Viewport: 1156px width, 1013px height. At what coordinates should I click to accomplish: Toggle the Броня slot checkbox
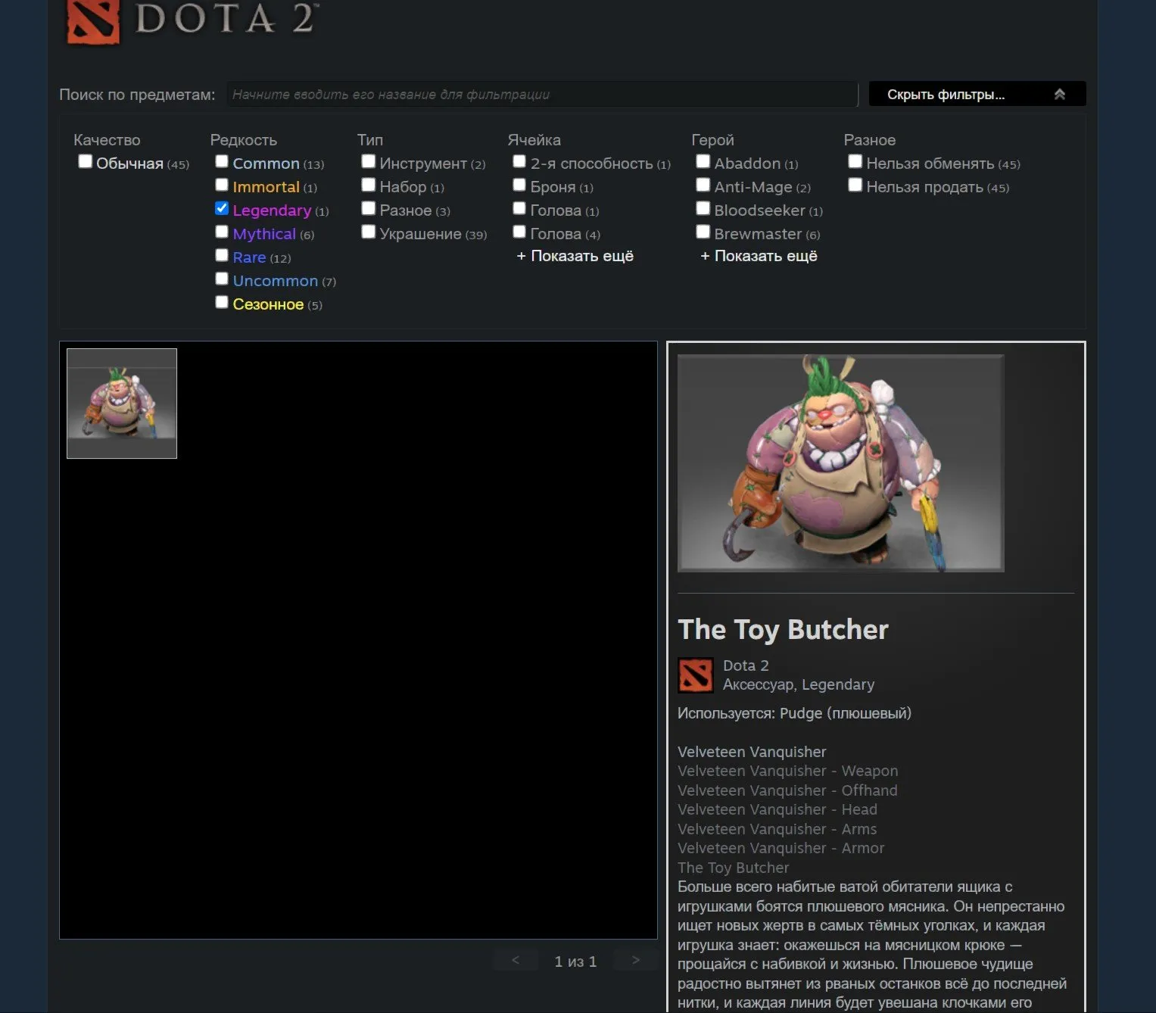519,185
